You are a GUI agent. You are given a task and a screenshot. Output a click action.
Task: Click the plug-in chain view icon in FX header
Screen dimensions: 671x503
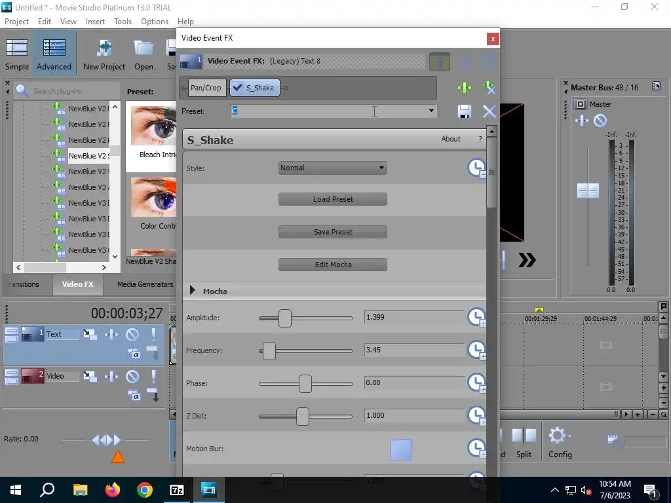[440, 62]
